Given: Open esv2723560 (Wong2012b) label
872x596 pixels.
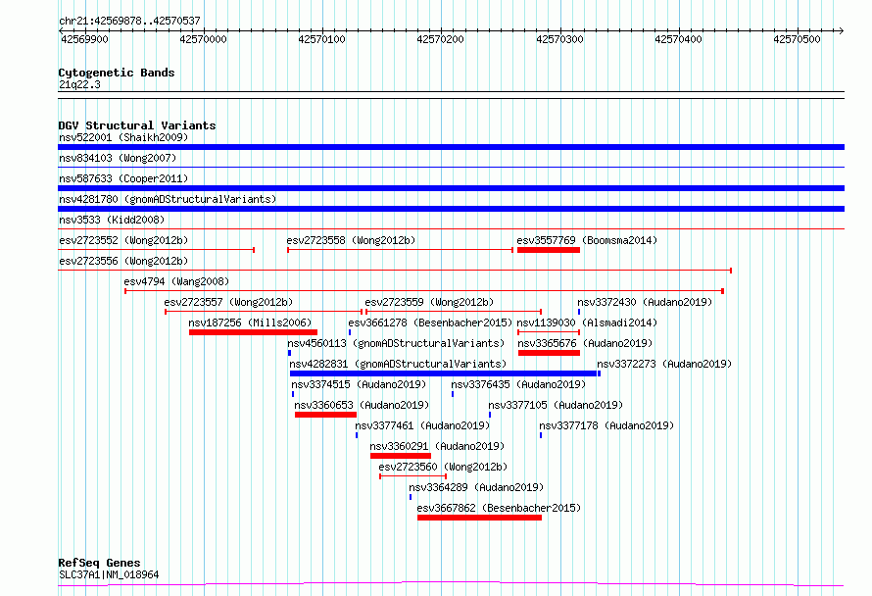Looking at the screenshot, I should pyautogui.click(x=443, y=467).
